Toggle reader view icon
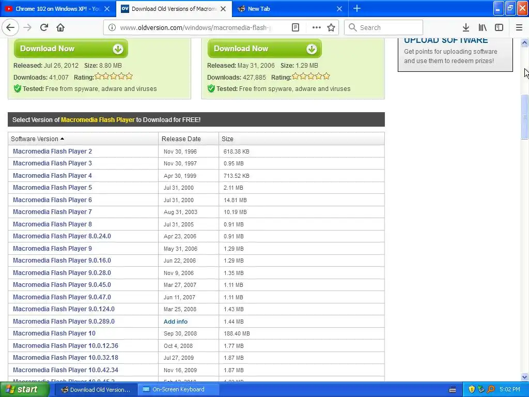529x397 pixels. click(295, 27)
